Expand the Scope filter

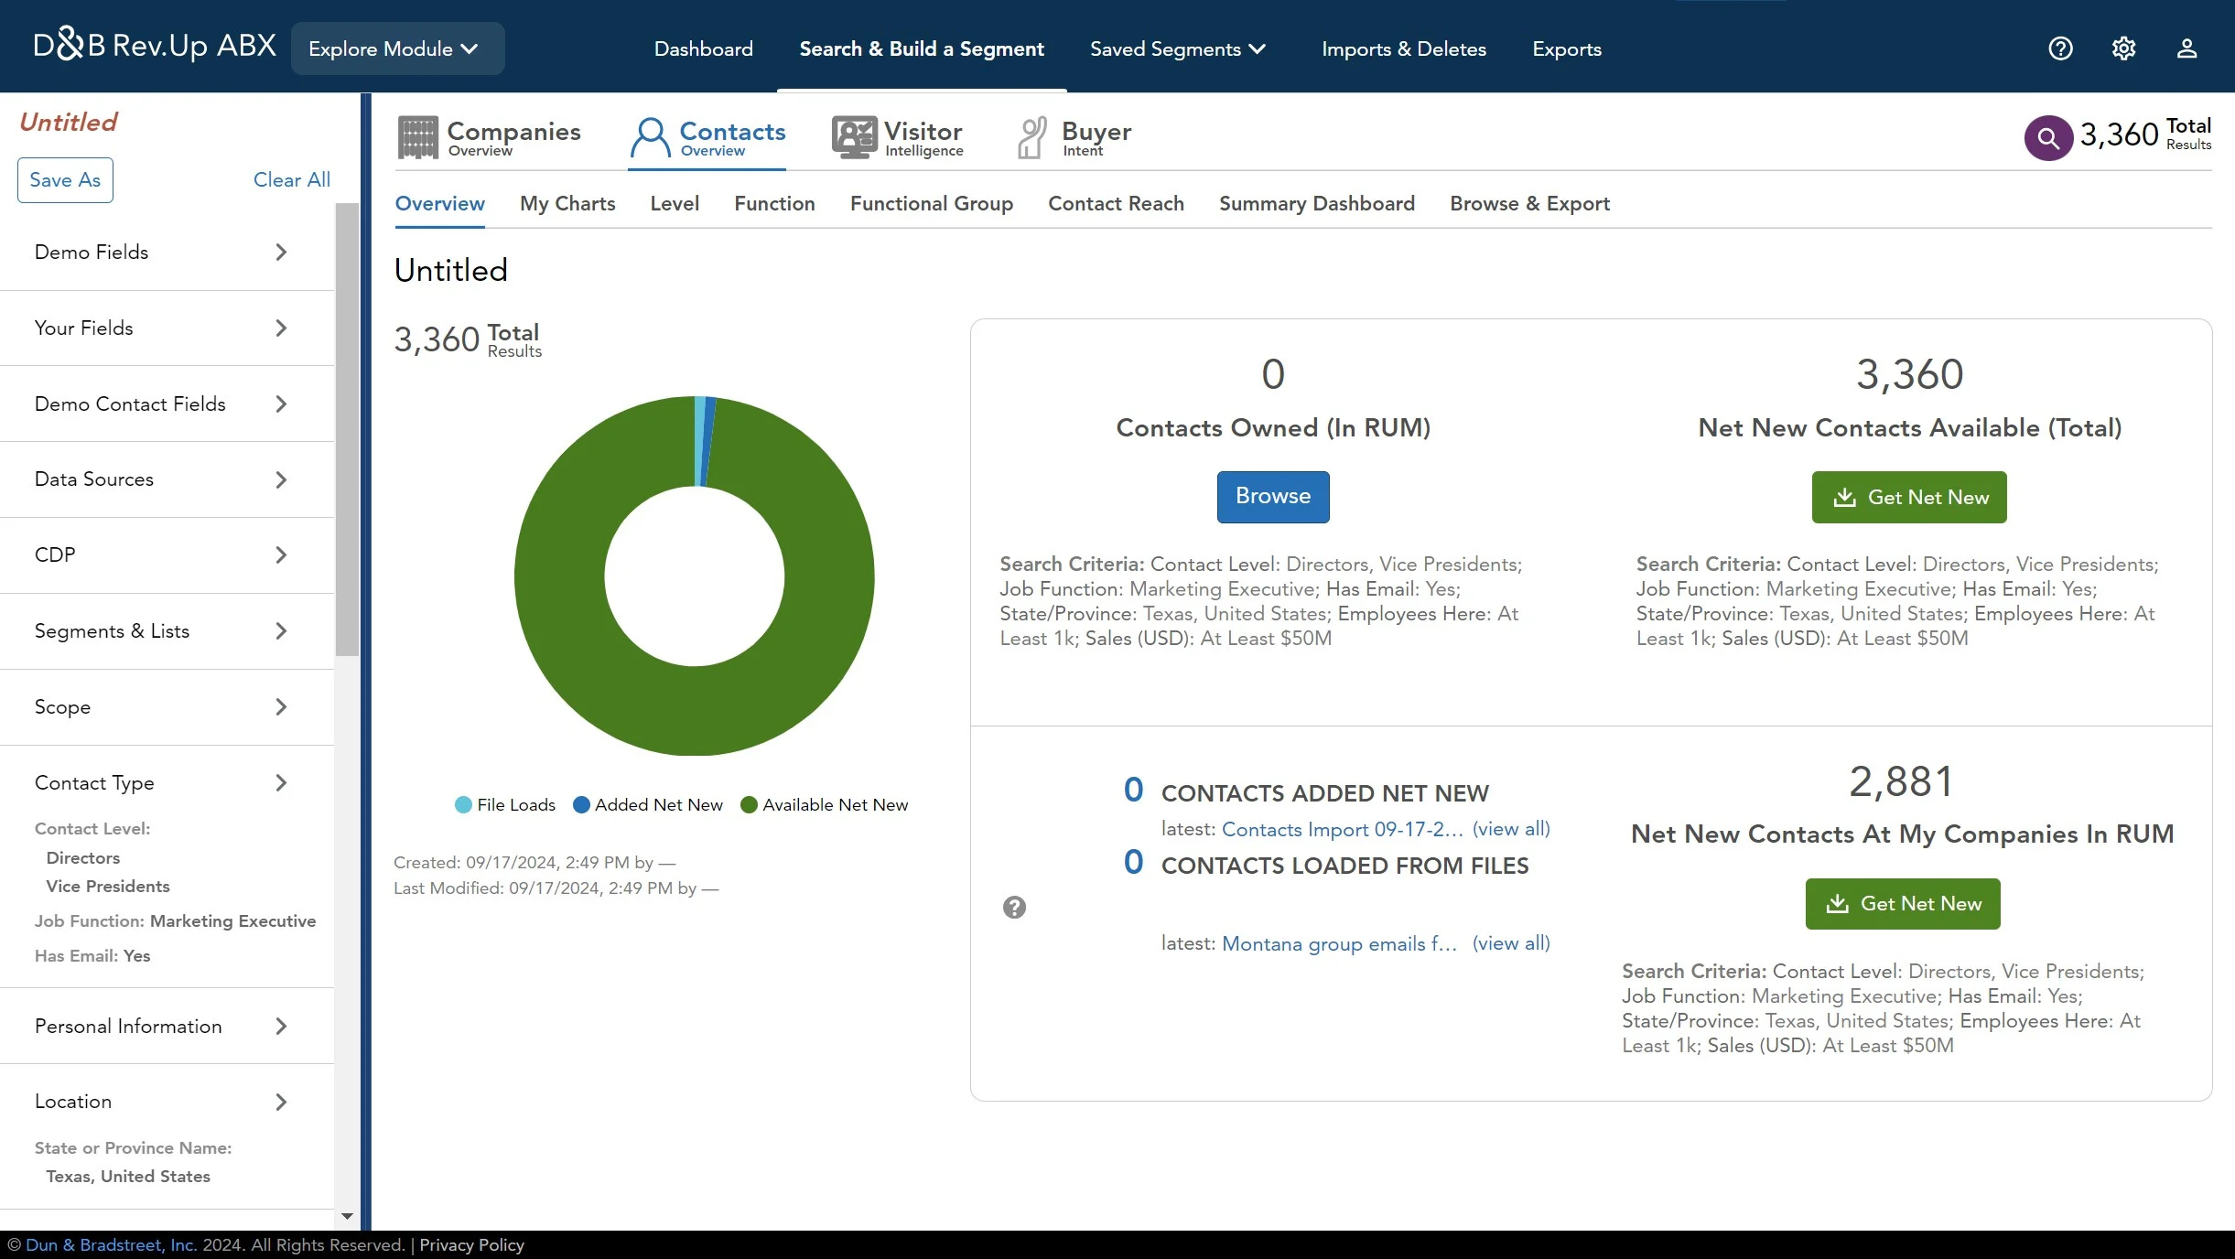[x=167, y=707]
